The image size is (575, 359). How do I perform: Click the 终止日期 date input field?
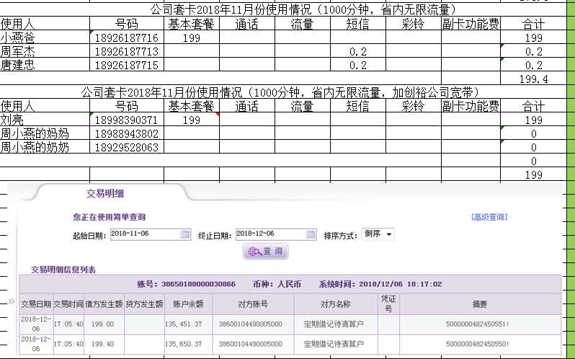tap(269, 234)
